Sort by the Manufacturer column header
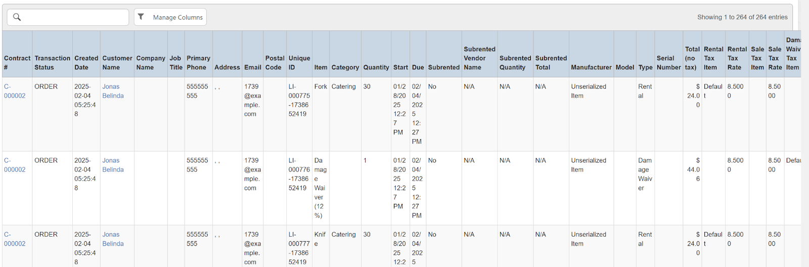Image resolution: width=809 pixels, height=267 pixels. coord(591,67)
